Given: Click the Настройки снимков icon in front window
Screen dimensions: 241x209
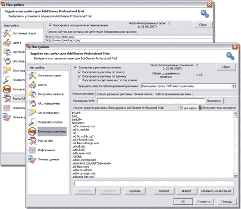Looking at the screenshot, I should pos(32,94).
